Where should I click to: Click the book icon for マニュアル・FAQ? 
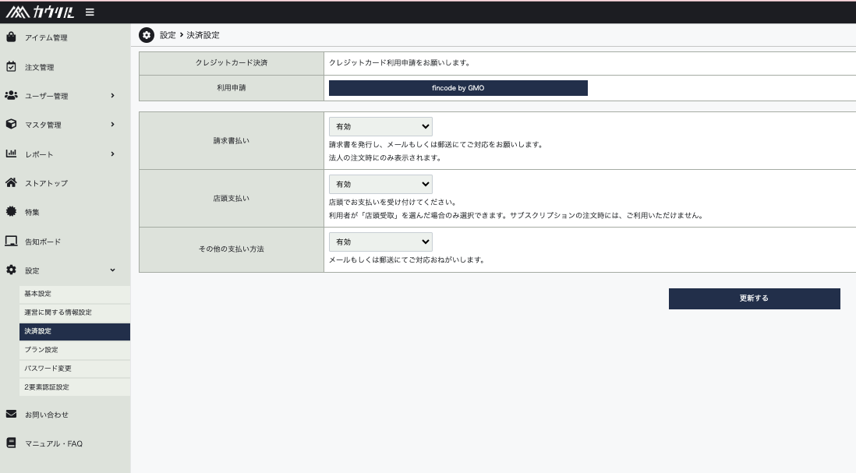tap(11, 443)
